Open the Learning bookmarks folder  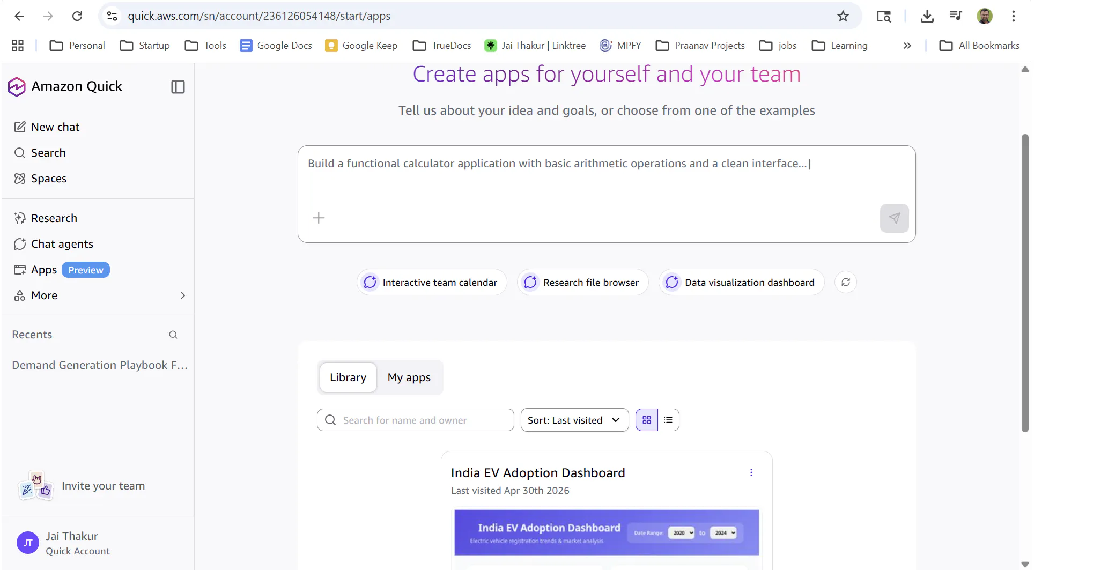tap(839, 46)
